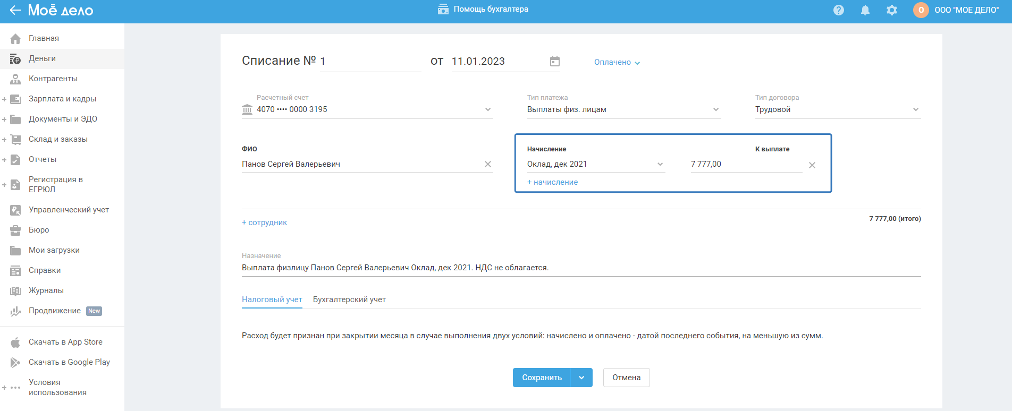
Task: Click the user avatar for ООО МОЕ ДЕЛО
Action: pyautogui.click(x=921, y=10)
